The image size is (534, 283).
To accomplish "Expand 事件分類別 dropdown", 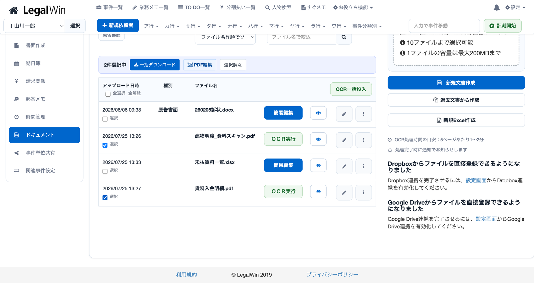I will click(367, 26).
